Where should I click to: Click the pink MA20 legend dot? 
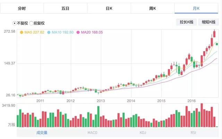(x=78, y=32)
